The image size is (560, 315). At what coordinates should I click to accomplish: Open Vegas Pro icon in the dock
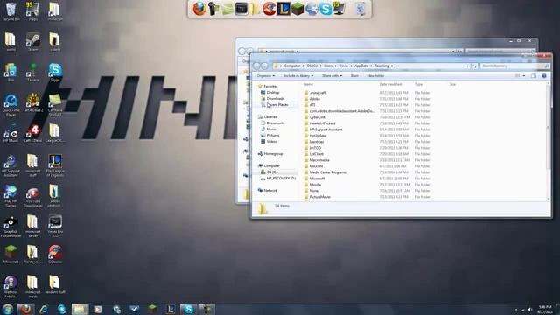[x=241, y=9]
